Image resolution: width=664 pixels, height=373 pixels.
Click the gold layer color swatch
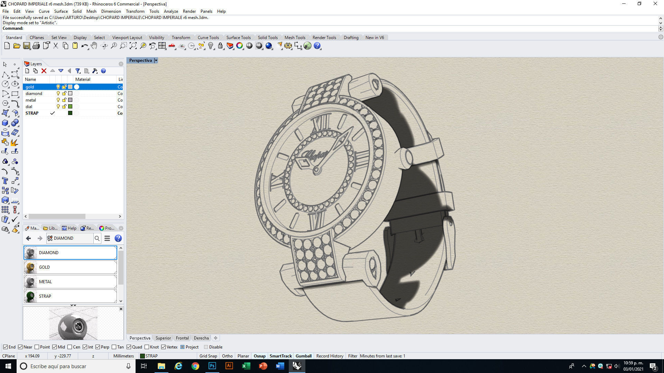coord(70,87)
